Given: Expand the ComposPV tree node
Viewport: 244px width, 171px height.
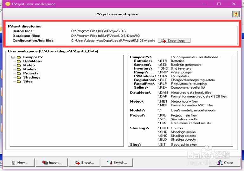Looking at the screenshot, I should tap(13, 57).
